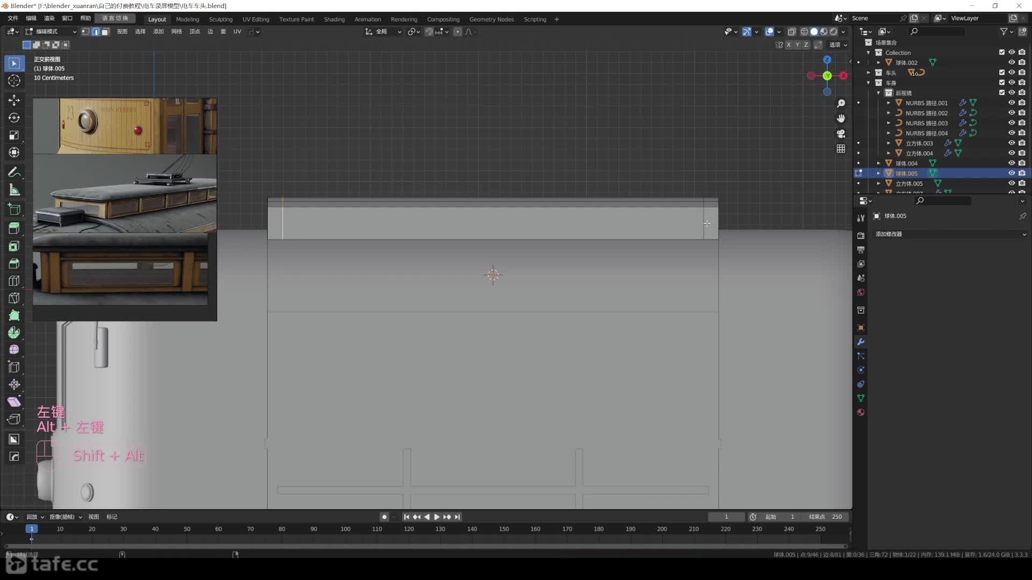
Task: Toggle visibility checkbox for Collection
Action: click(1002, 52)
